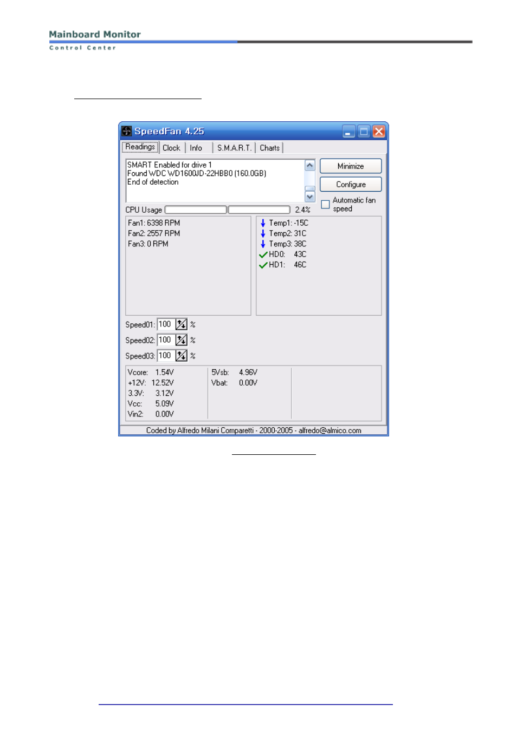Image resolution: width=517 pixels, height=731 pixels.
Task: Click the Fan3: 0 RPM reading
Action: (x=148, y=244)
